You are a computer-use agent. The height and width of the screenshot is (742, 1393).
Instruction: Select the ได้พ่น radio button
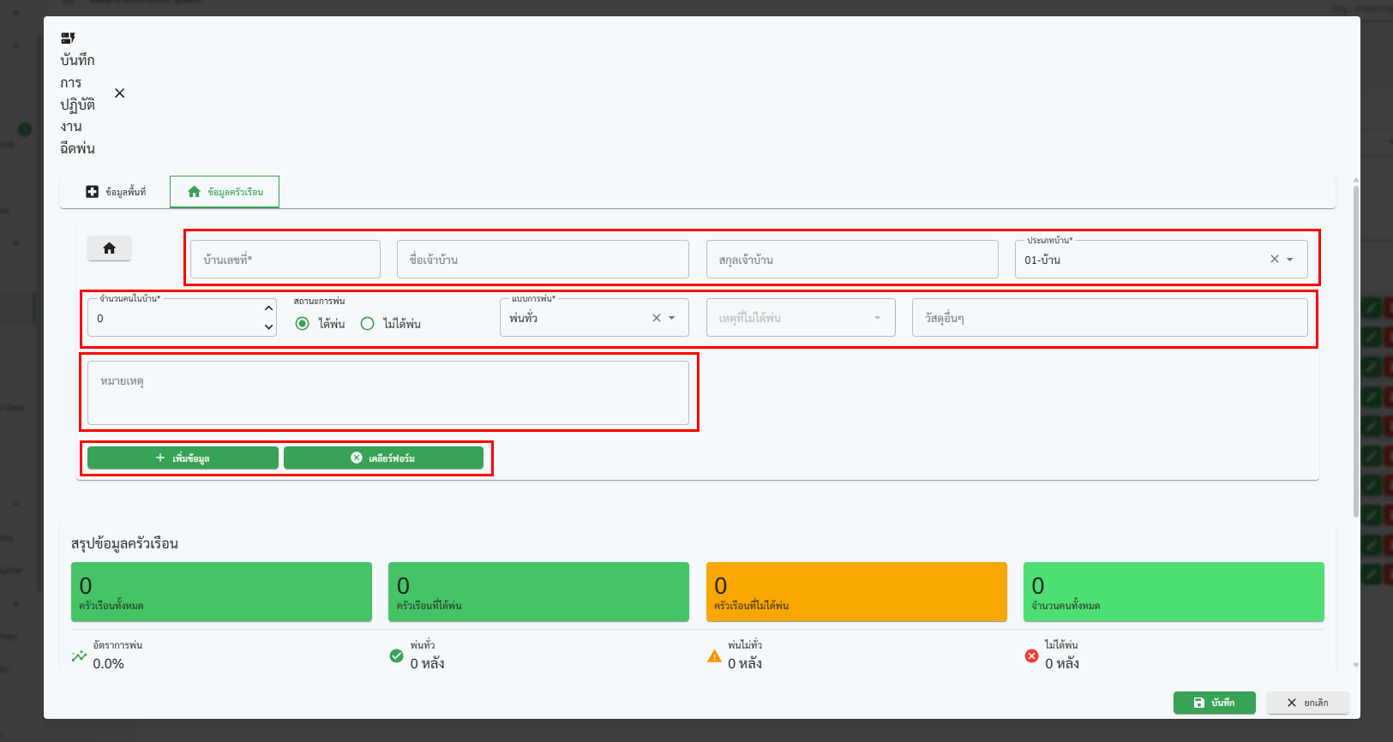point(303,324)
